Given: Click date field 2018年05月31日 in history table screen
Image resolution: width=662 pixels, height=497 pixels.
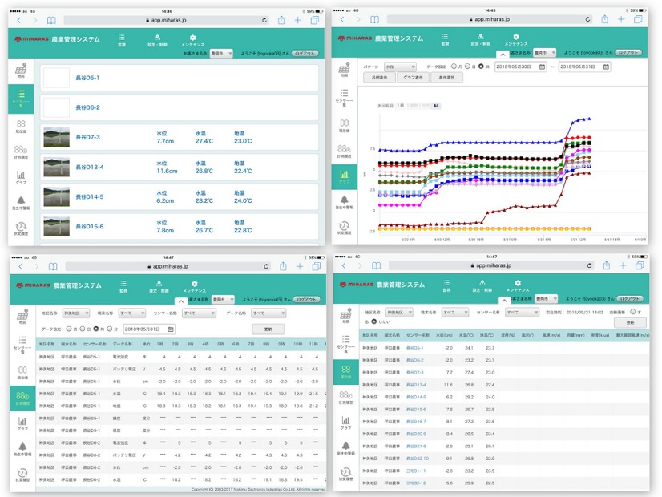Looking at the screenshot, I should (149, 329).
